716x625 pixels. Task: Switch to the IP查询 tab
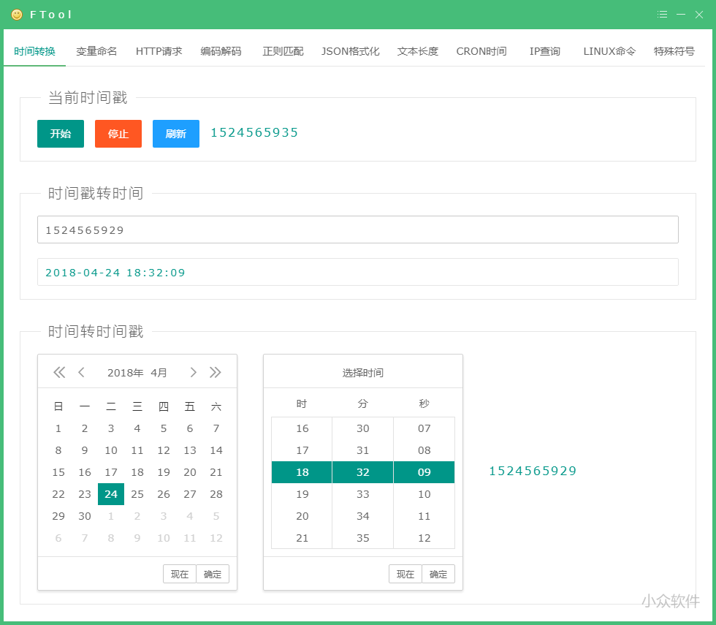click(x=544, y=51)
